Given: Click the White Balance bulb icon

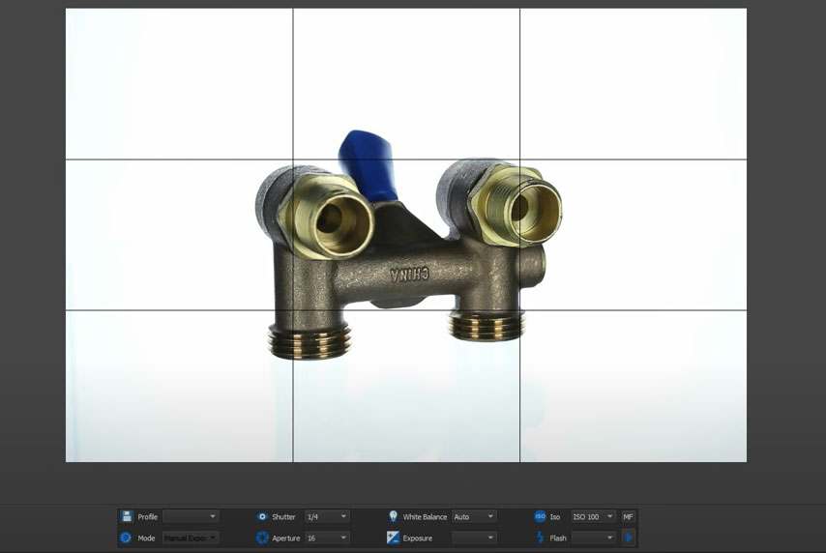Looking at the screenshot, I should [x=393, y=516].
